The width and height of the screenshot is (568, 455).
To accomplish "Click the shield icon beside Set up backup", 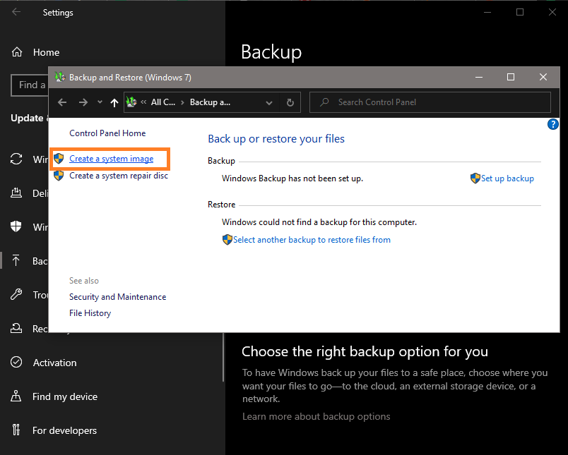I will click(475, 178).
